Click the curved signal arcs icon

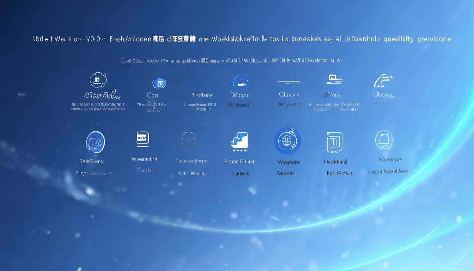(383, 81)
